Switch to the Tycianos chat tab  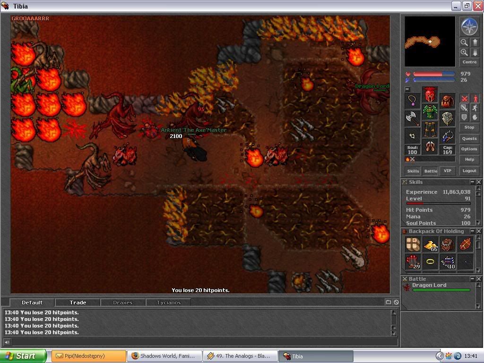pyautogui.click(x=168, y=302)
